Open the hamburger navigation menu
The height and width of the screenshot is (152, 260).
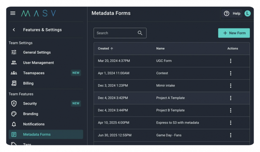[x=13, y=13]
